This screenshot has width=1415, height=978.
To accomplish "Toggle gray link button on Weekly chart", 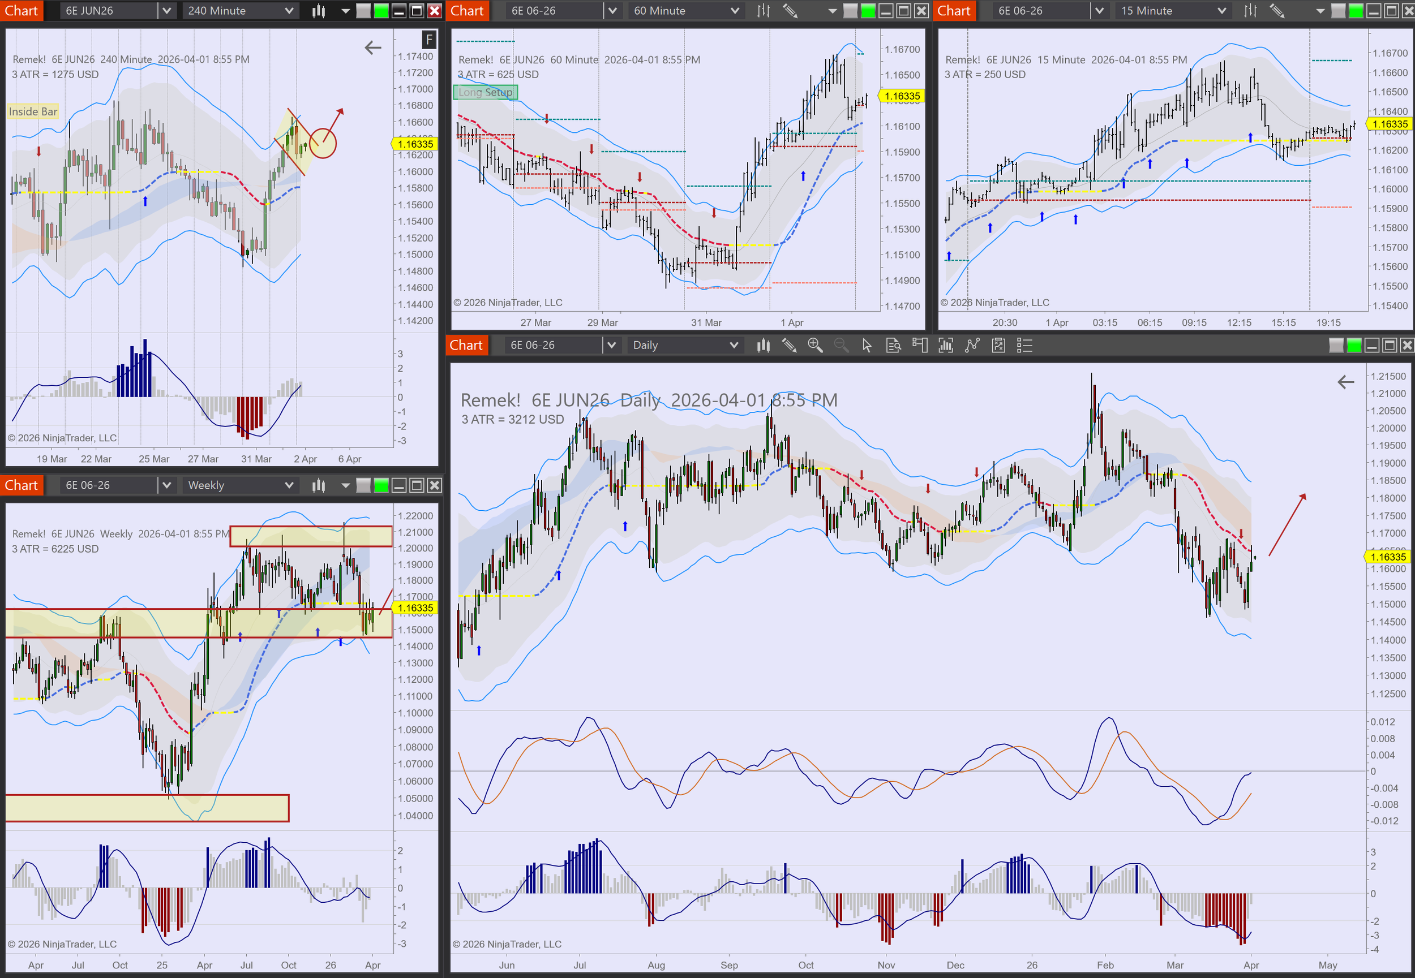I will [363, 485].
